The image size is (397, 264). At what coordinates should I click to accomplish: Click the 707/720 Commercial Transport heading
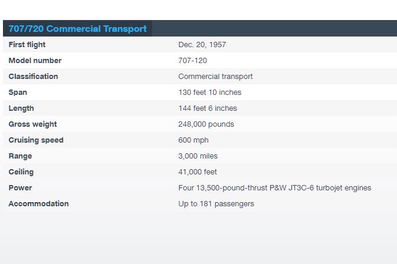coord(77,28)
